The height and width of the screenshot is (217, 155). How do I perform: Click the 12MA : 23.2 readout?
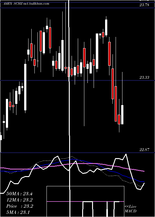click(20, 200)
